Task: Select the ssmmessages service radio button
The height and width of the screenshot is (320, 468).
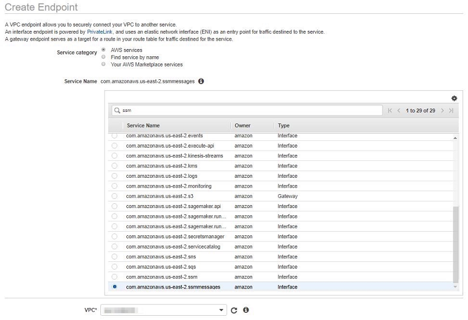Action: pos(114,287)
